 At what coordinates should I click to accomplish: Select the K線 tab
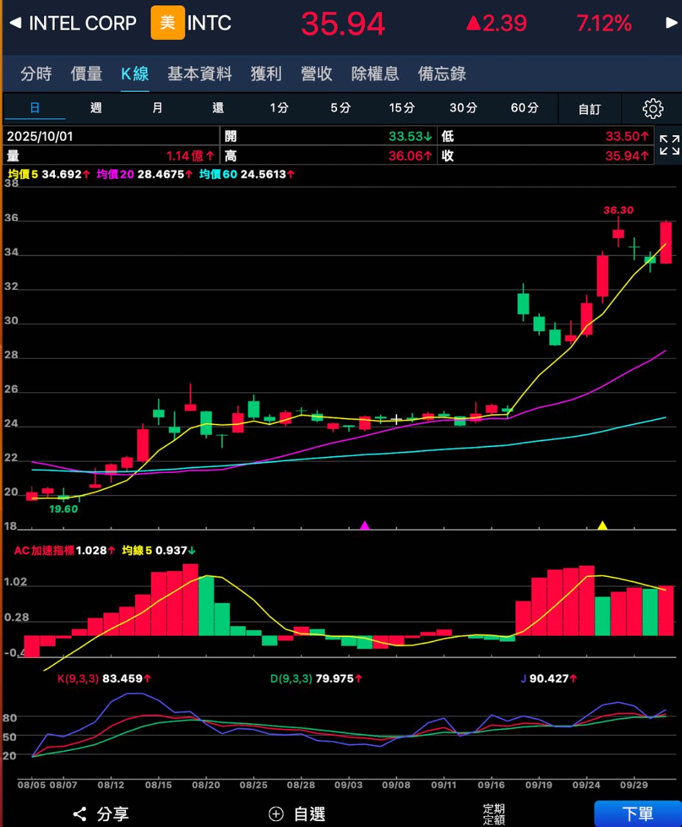pos(135,74)
